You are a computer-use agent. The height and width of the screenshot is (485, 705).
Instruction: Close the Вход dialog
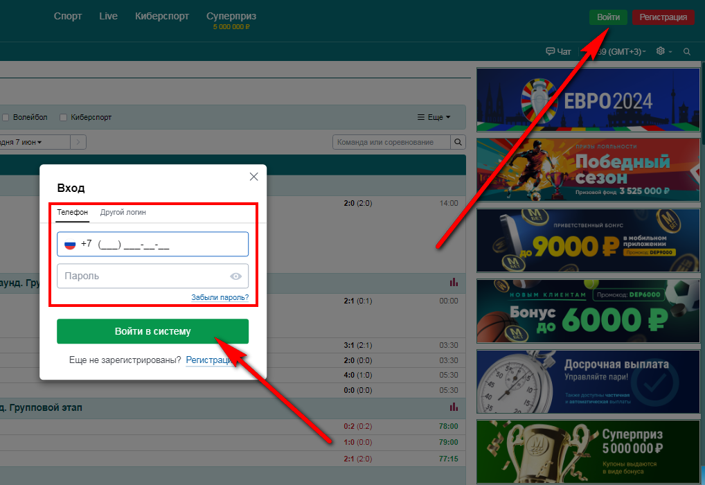[253, 177]
